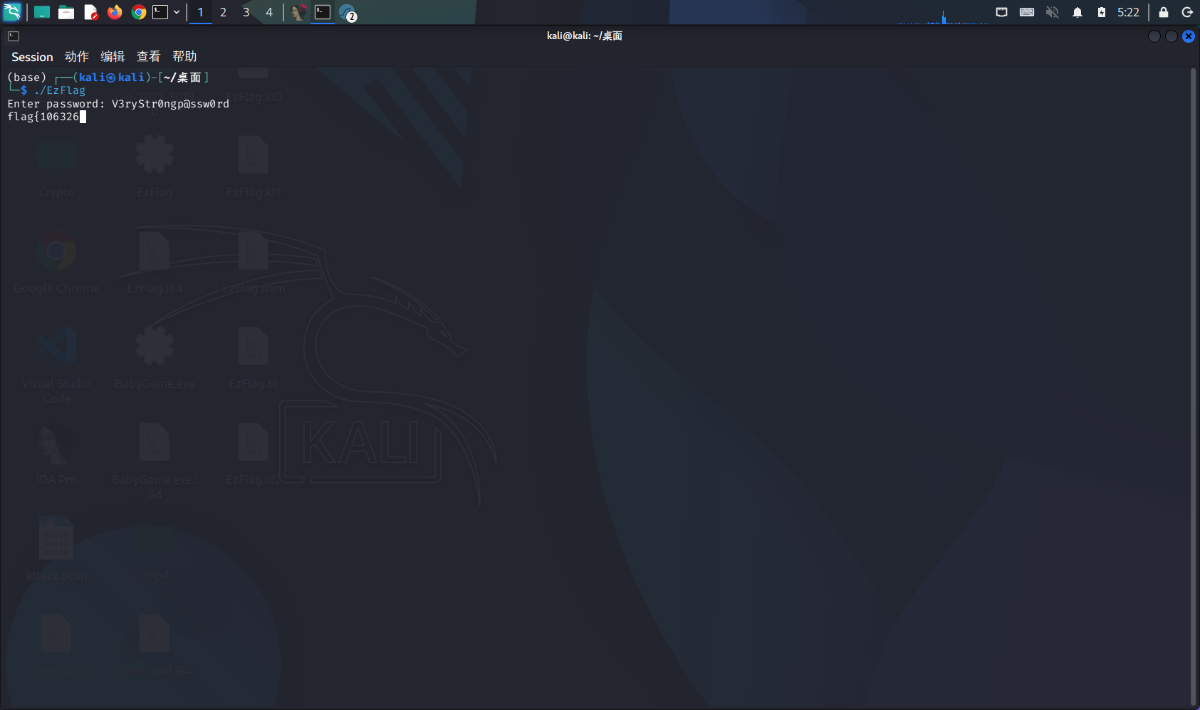
Task: Click the battery power indicator icon
Action: point(1101,12)
